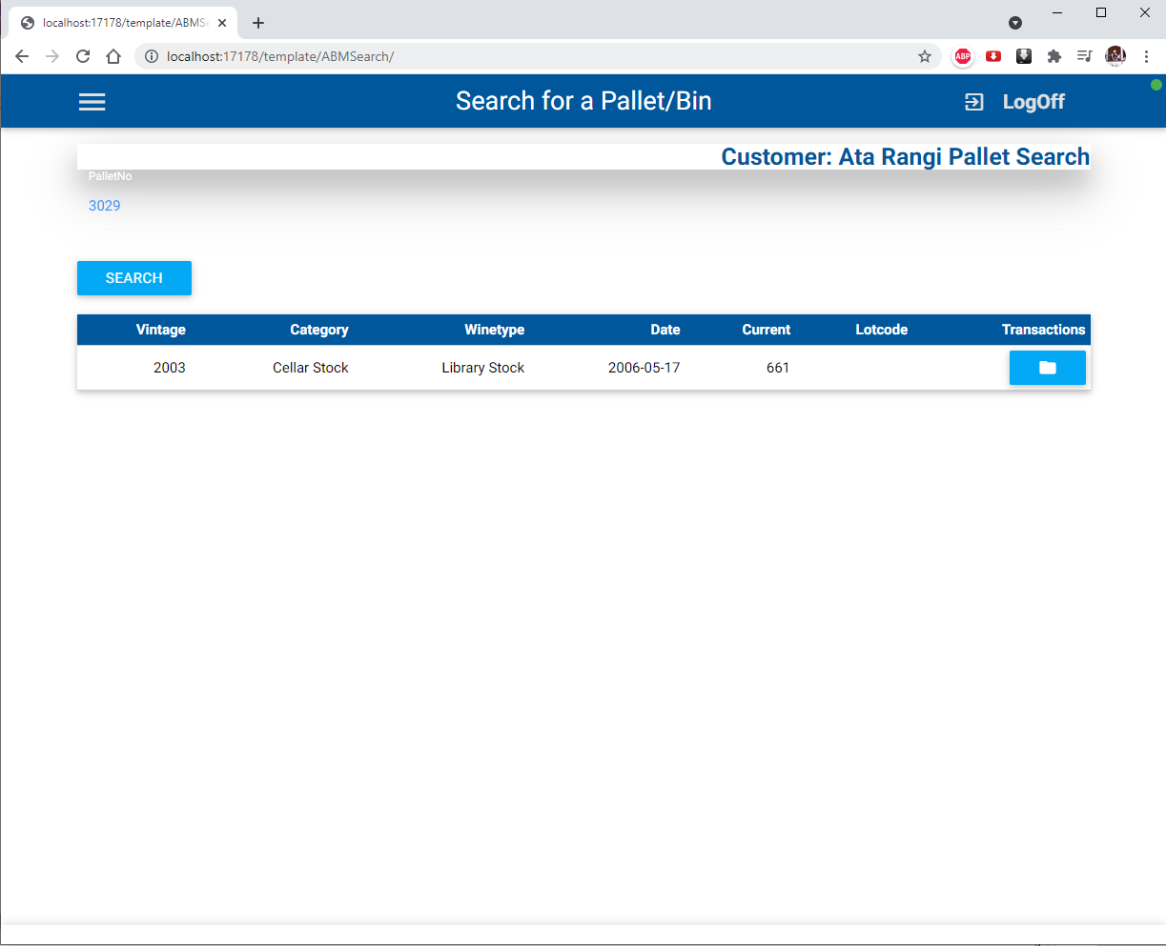The height and width of the screenshot is (946, 1166).
Task: Open the red download extension icon
Action: [x=993, y=56]
